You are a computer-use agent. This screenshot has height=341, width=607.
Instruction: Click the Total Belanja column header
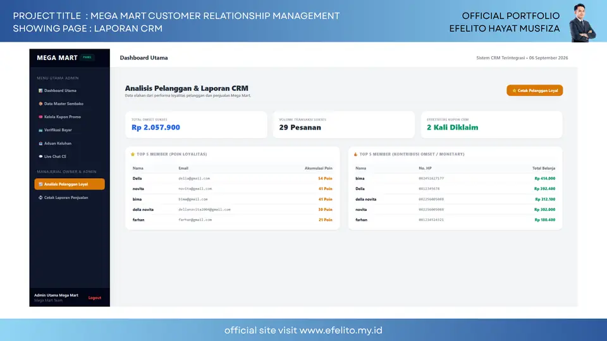coord(544,168)
